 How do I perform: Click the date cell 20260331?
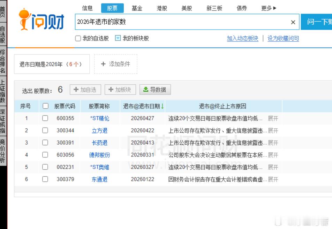143,155
